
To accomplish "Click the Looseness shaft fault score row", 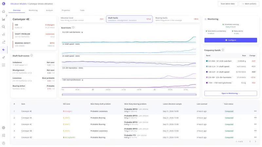I will [33, 79].
